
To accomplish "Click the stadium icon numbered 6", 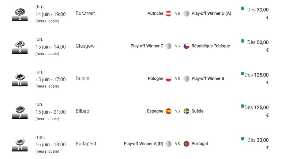I will coord(20,14).
